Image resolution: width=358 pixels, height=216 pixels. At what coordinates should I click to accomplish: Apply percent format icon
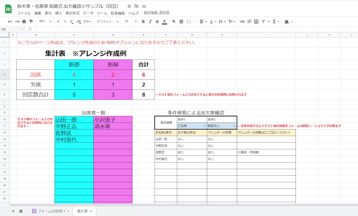click(65, 22)
